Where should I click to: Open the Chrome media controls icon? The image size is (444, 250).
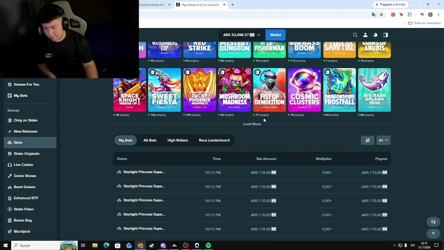coord(422,15)
